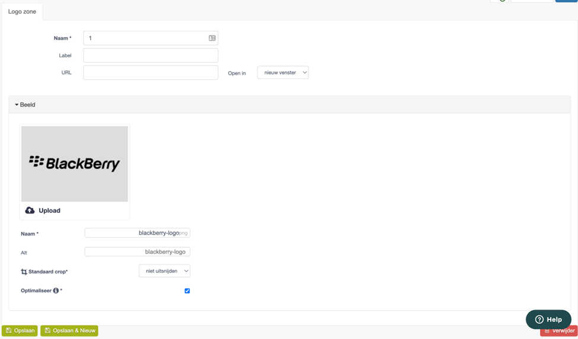Click the Upload label

tap(49, 211)
